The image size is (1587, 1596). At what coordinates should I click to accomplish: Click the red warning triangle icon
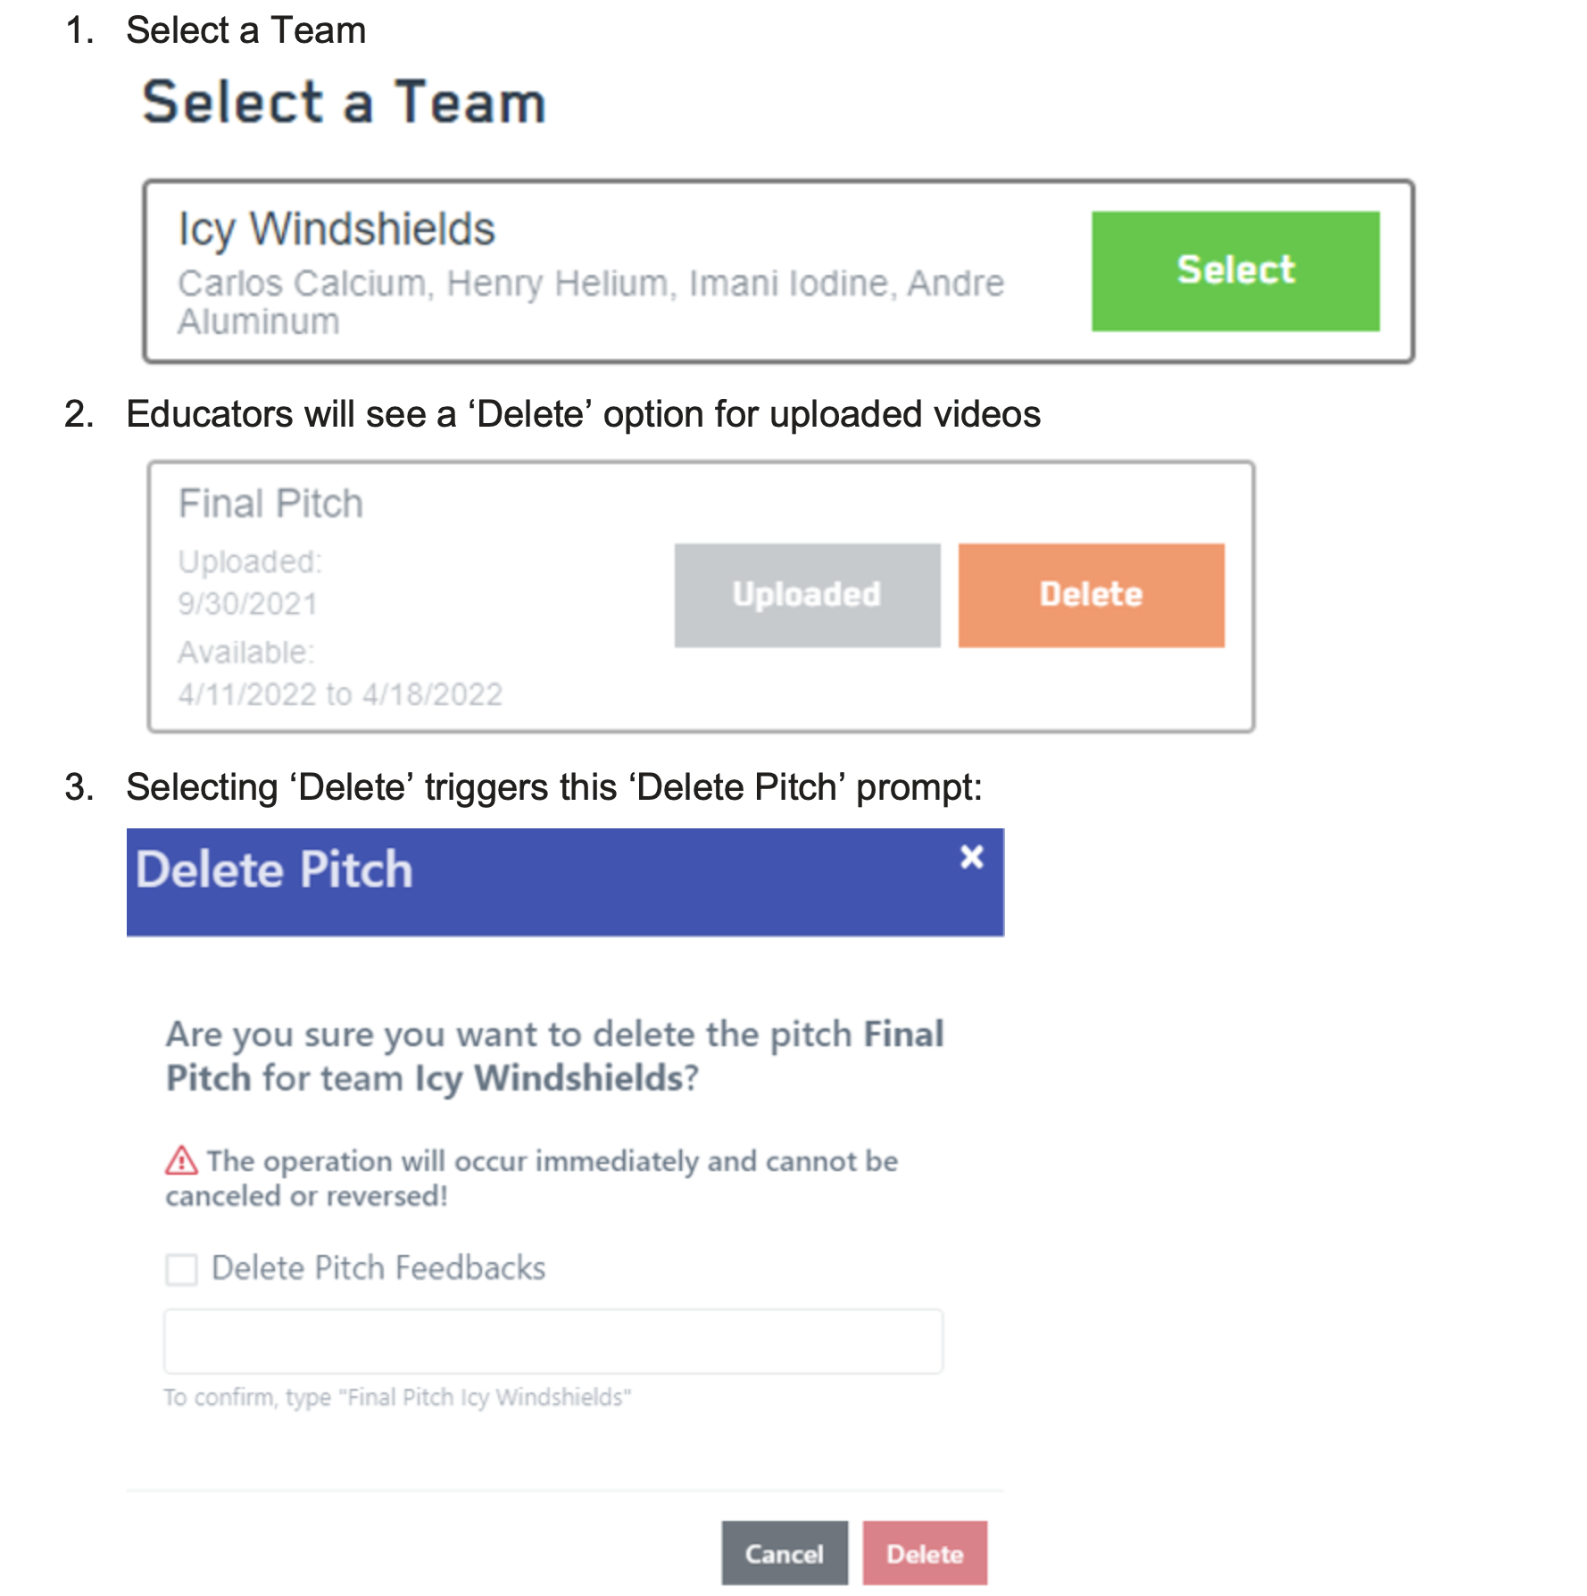181,1160
